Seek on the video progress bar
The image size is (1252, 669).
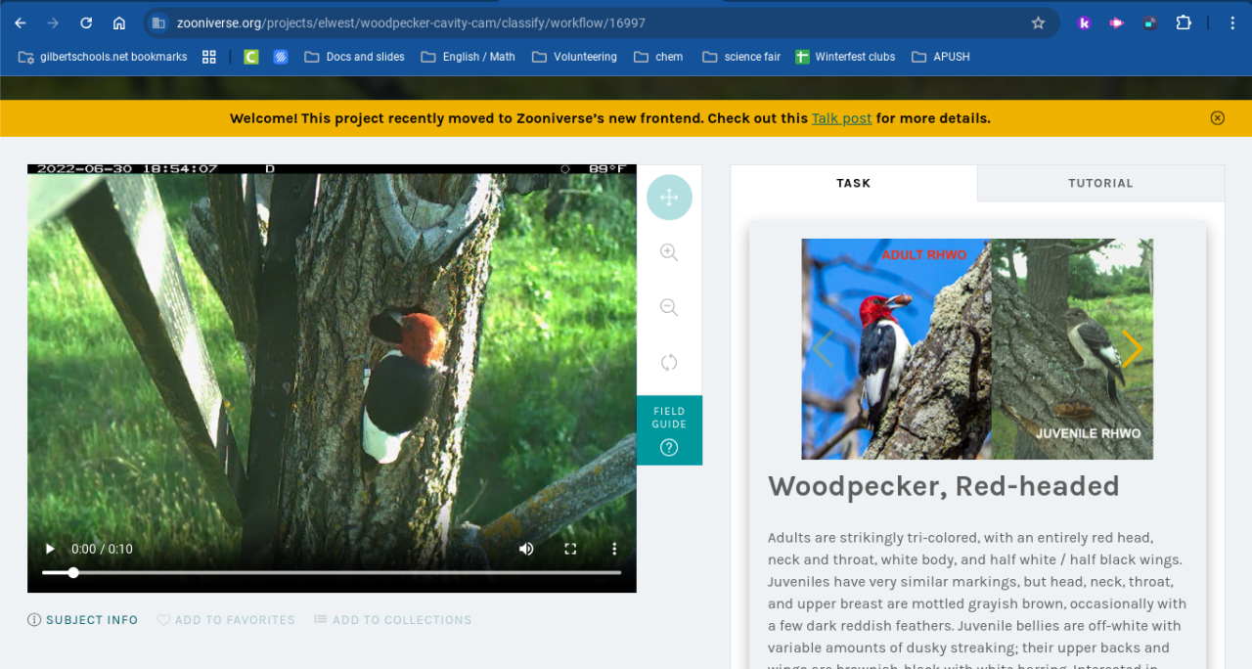tap(332, 572)
